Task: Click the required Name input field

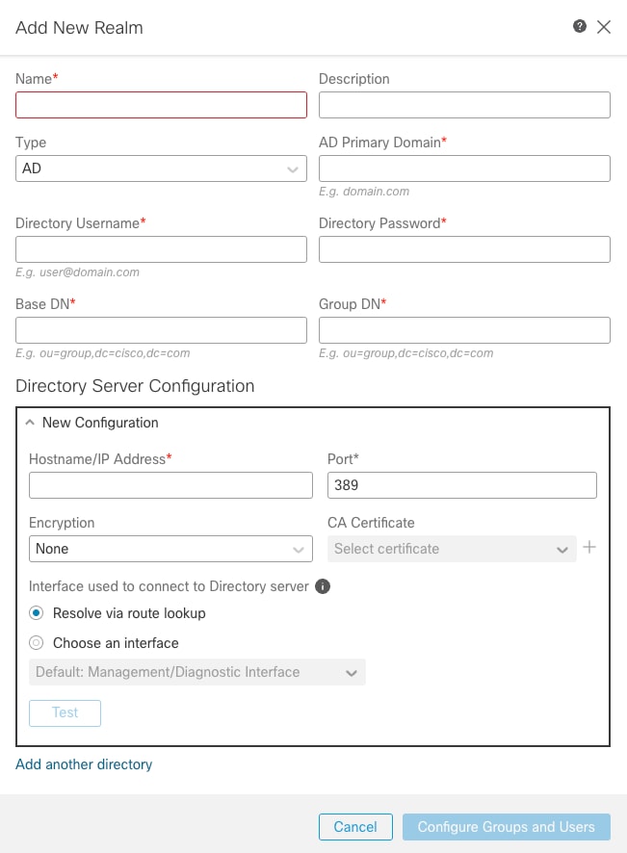Action: [x=161, y=104]
